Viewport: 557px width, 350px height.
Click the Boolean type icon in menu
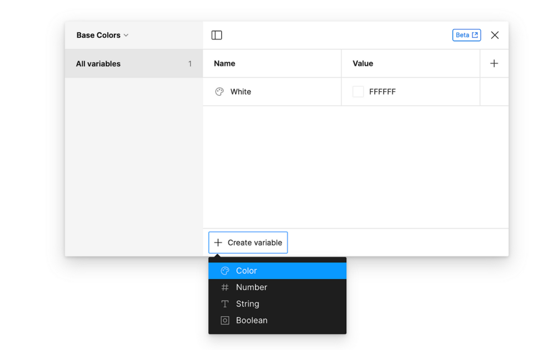click(225, 321)
